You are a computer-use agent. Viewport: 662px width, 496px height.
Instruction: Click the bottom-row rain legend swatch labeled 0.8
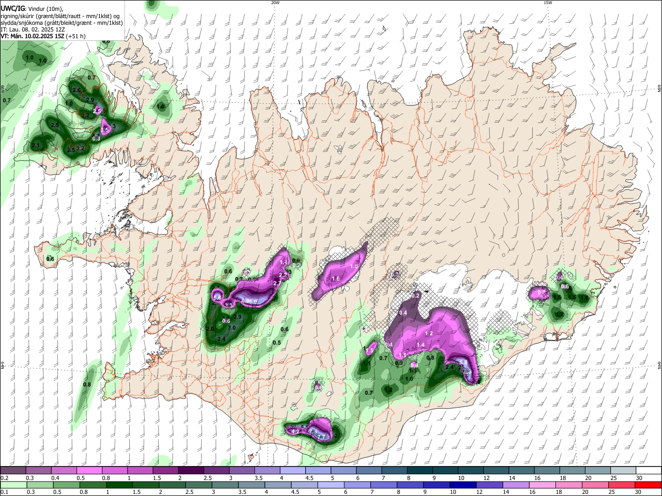93,485
